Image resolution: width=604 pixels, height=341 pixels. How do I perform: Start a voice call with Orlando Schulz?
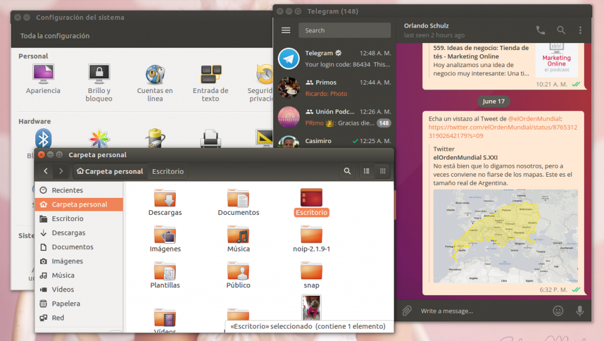point(540,31)
